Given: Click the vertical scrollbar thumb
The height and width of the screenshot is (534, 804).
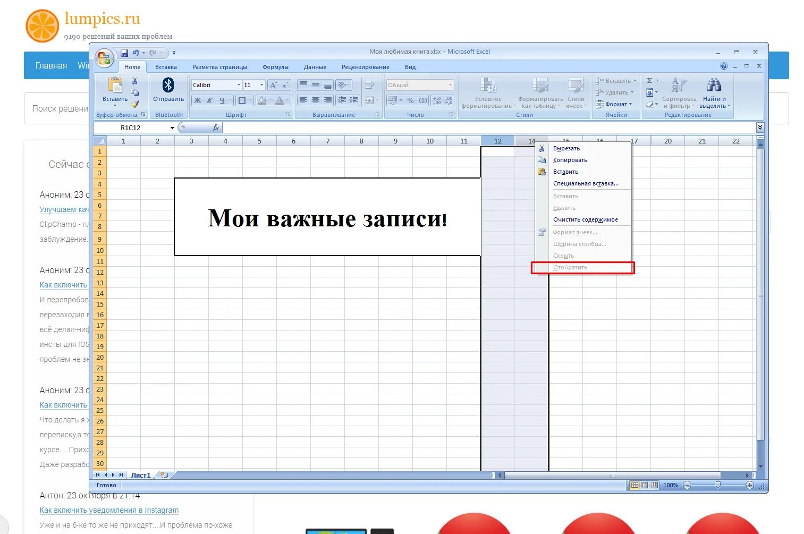Looking at the screenshot, I should click(760, 295).
